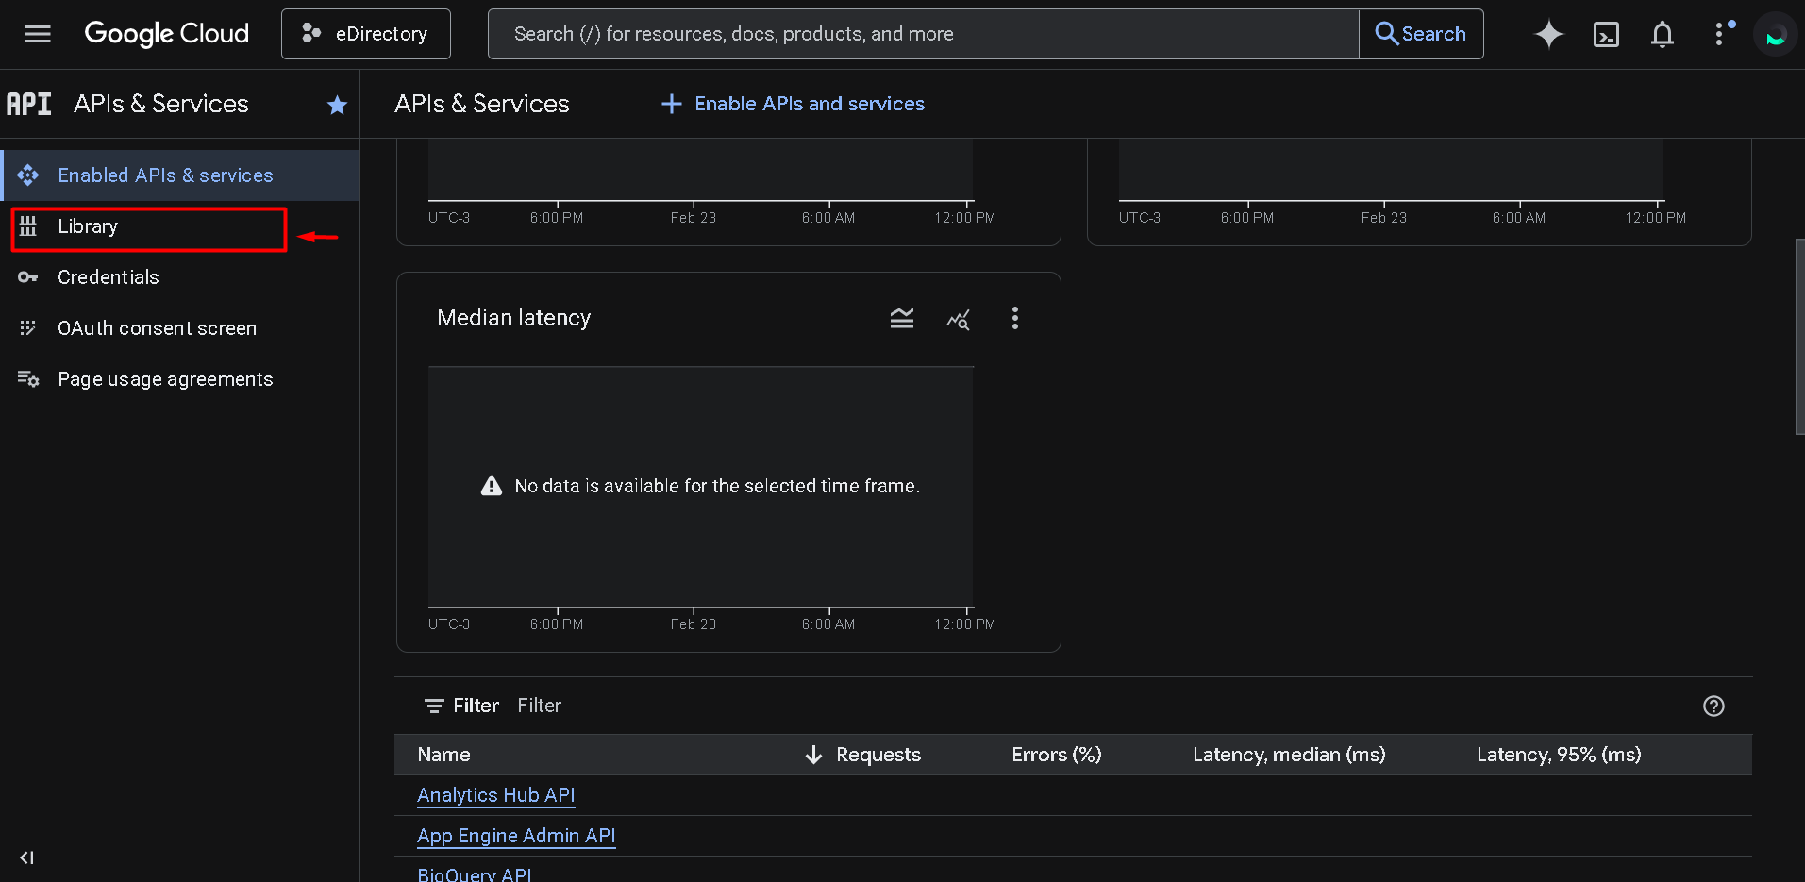Explore Median latency data in Metrics Explorer
Viewport: 1805px width, 882px height.
pos(959,320)
